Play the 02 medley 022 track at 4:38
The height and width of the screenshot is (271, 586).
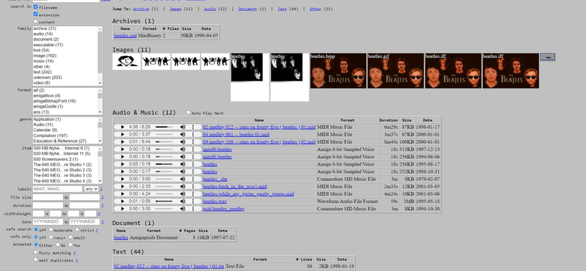(x=122, y=127)
